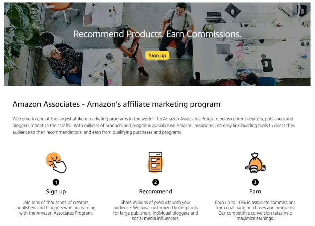Click the Earn step heading
This screenshot has width=315, height=226.
pos(255,192)
